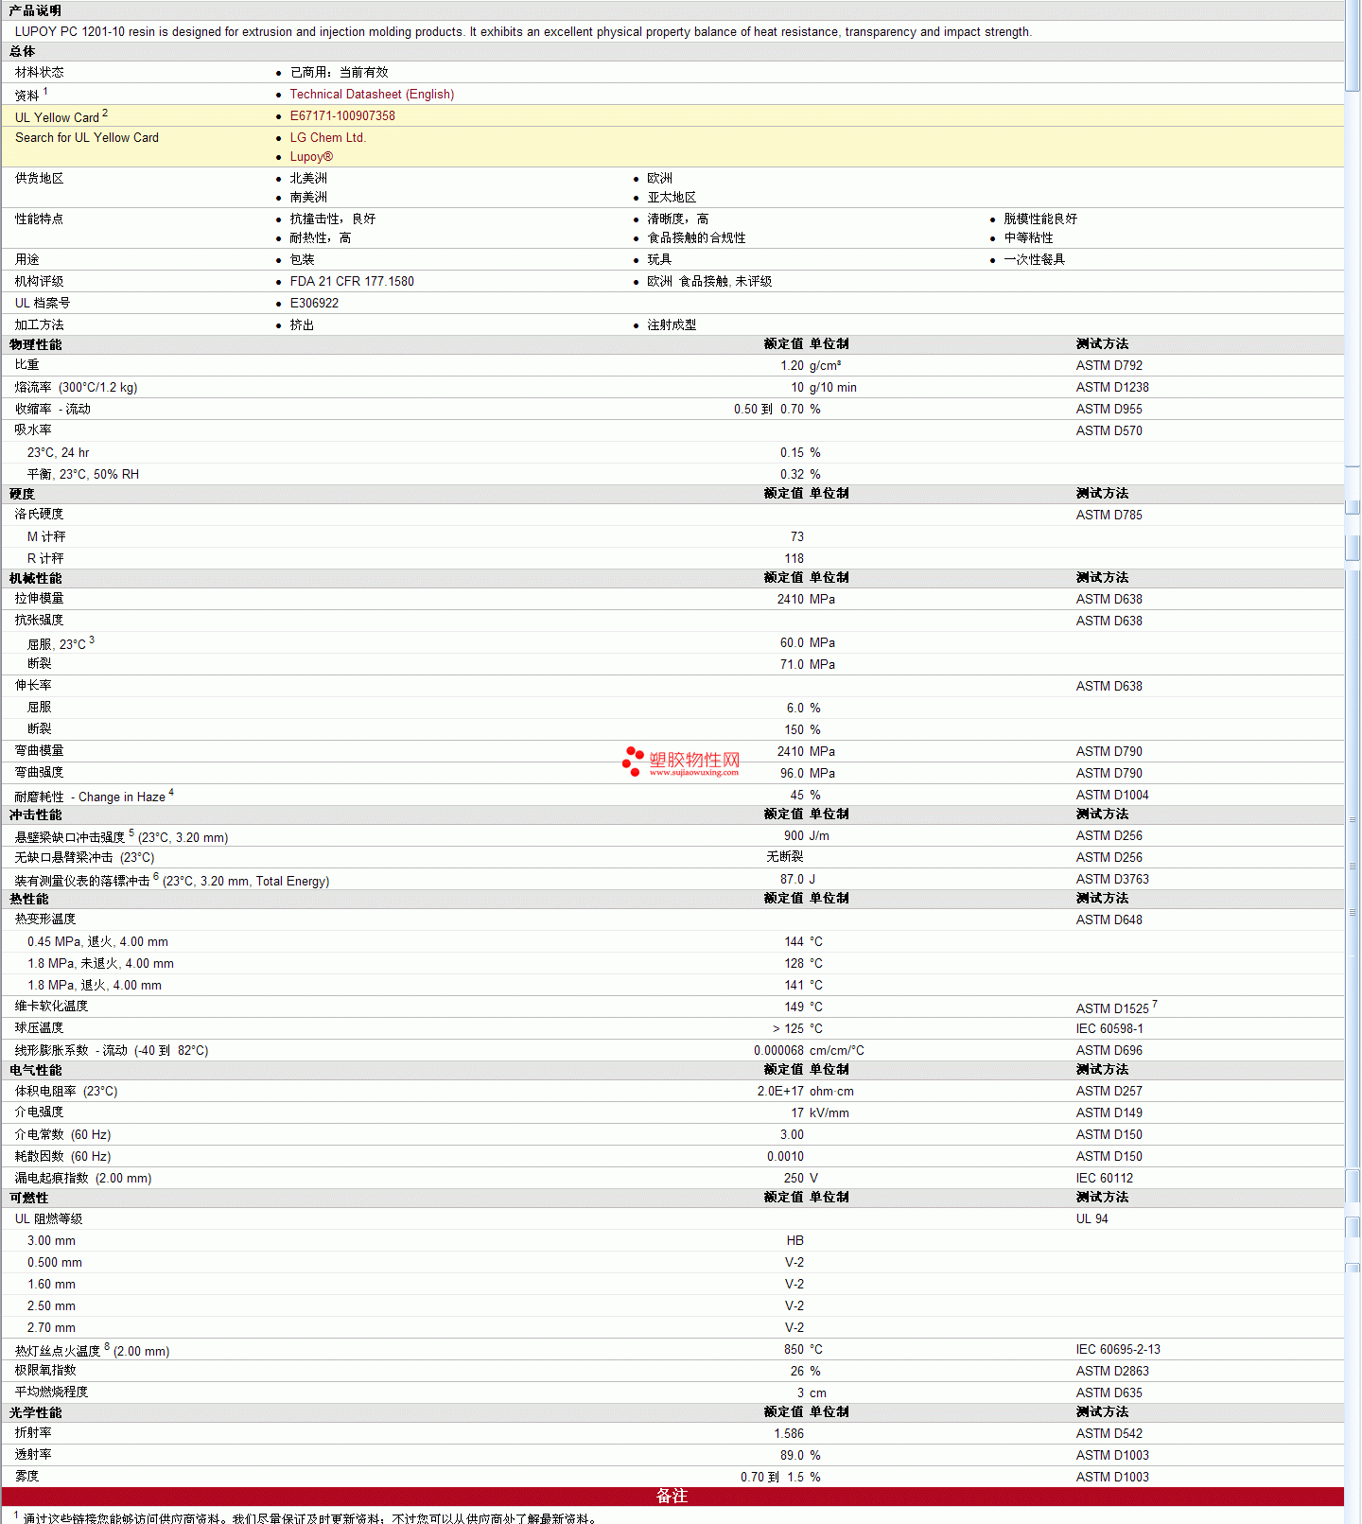Select the '900 J/m' notched Izod value

(x=807, y=836)
